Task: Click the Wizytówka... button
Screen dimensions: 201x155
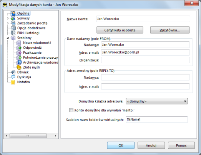Action: point(170,30)
